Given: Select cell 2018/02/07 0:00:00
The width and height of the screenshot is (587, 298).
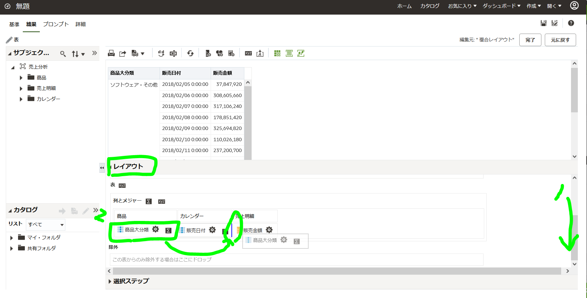Looking at the screenshot, I should 185,106.
